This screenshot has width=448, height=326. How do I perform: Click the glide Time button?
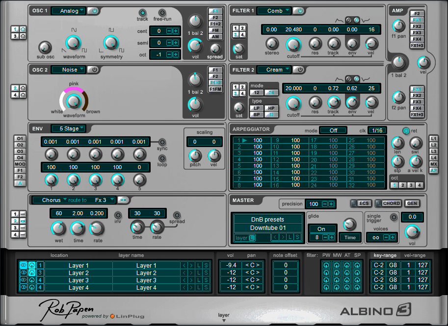pyautogui.click(x=350, y=237)
